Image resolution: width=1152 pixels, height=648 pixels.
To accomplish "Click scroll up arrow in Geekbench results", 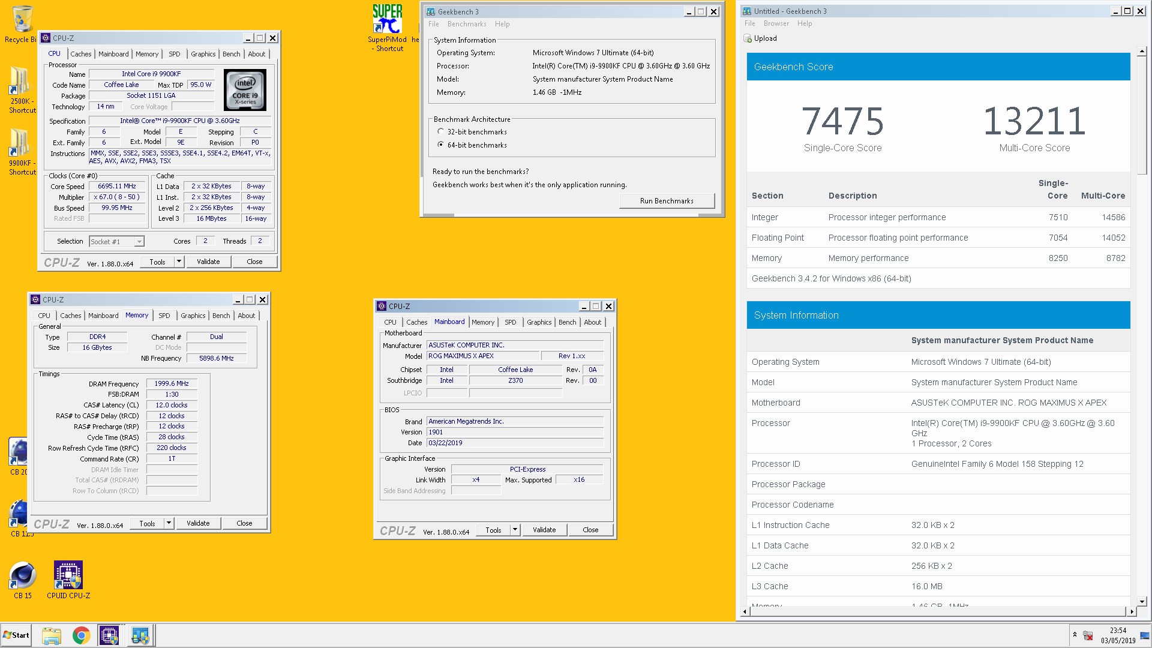I will coord(1142,52).
